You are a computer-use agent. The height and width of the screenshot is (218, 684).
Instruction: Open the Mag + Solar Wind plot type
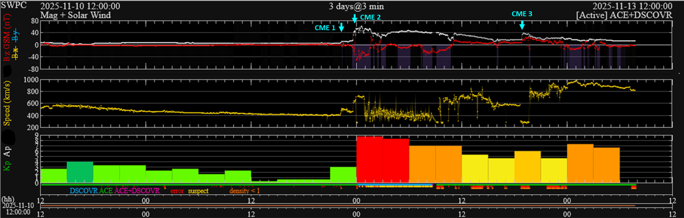[x=75, y=15]
